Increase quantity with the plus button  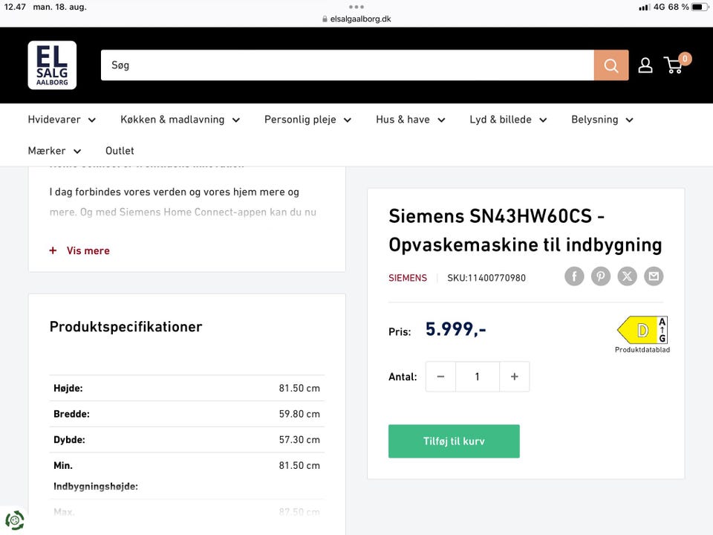[514, 377]
